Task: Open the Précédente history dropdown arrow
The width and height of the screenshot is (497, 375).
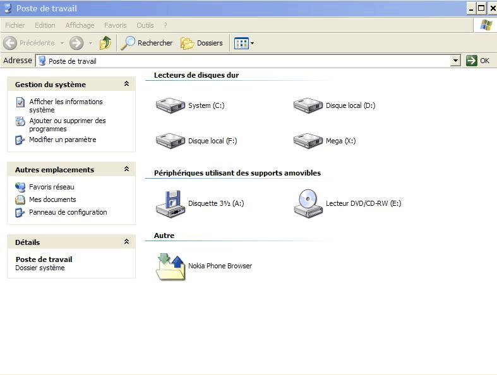Action: [62, 43]
